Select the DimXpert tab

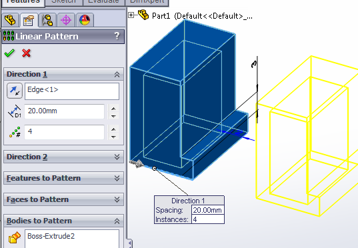tap(147, 2)
